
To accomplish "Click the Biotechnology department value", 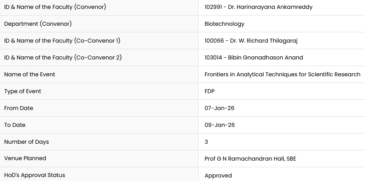I will point(225,24).
